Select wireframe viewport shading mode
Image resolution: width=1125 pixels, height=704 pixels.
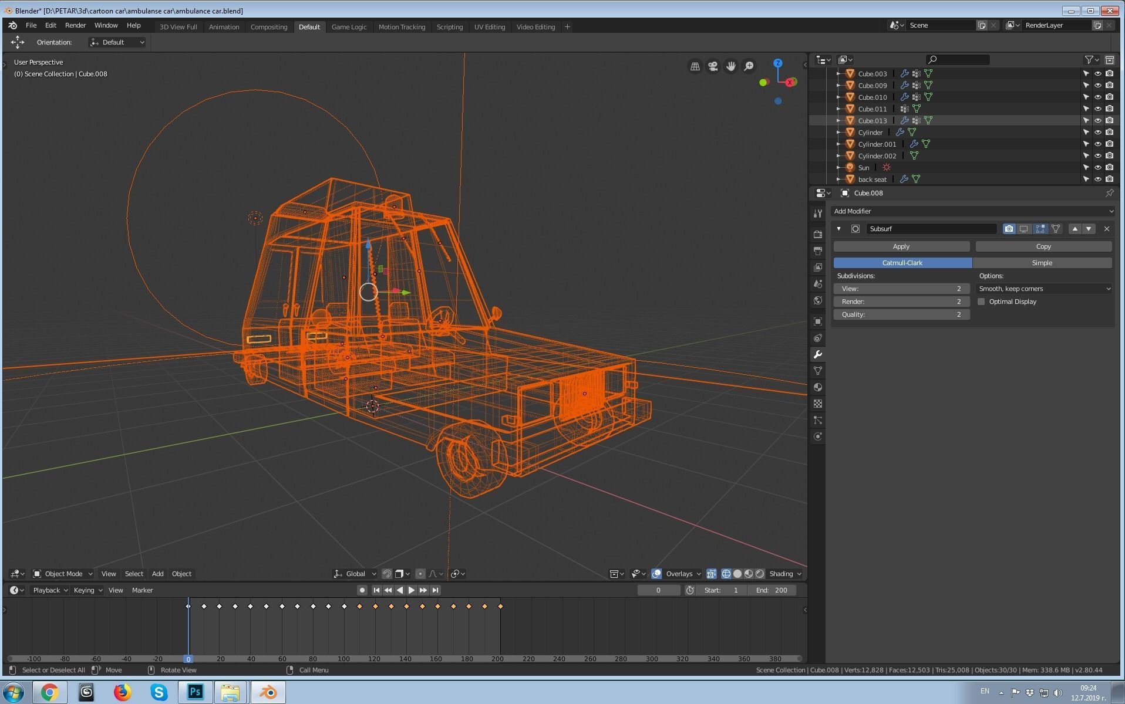point(726,574)
